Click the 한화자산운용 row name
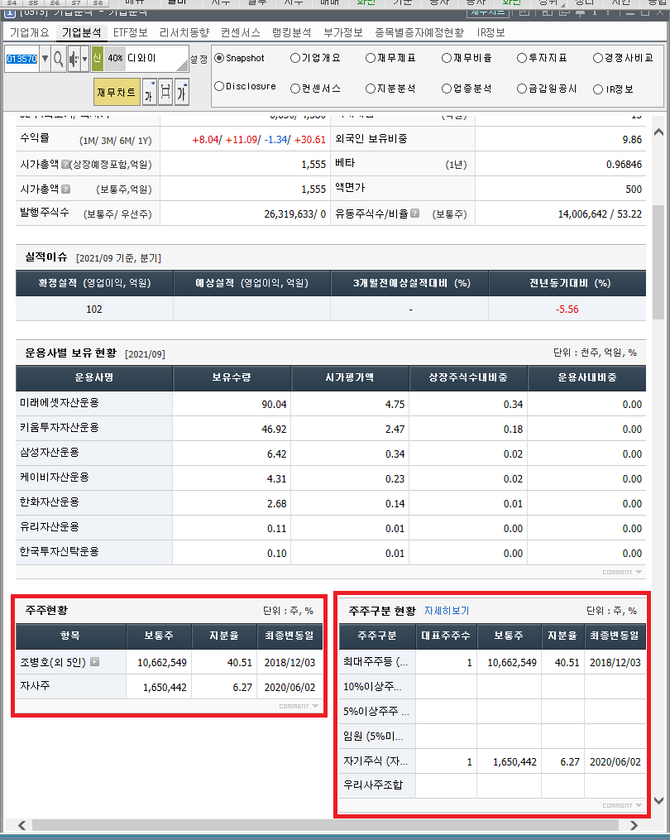This screenshot has width=670, height=840. click(50, 502)
